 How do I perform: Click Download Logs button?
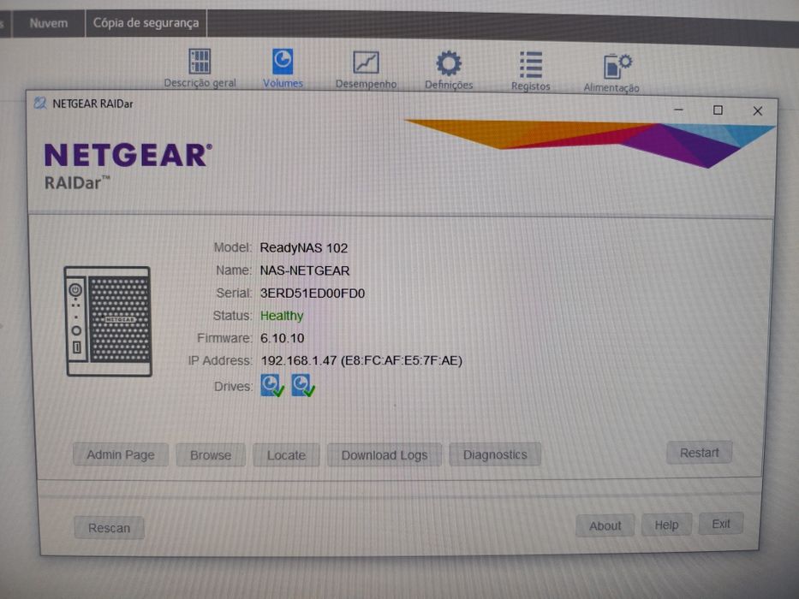[385, 455]
